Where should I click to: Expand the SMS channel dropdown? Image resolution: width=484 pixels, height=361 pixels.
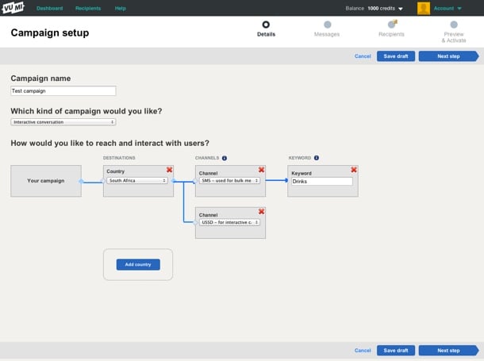tap(229, 181)
